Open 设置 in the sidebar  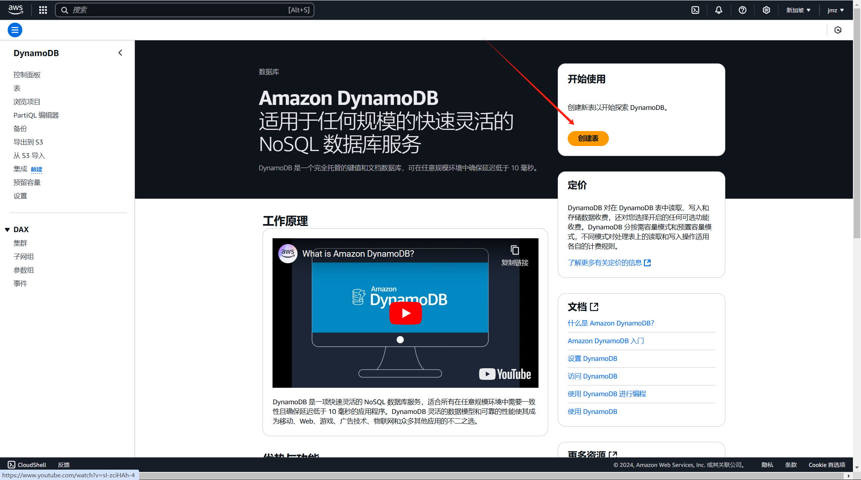point(20,196)
